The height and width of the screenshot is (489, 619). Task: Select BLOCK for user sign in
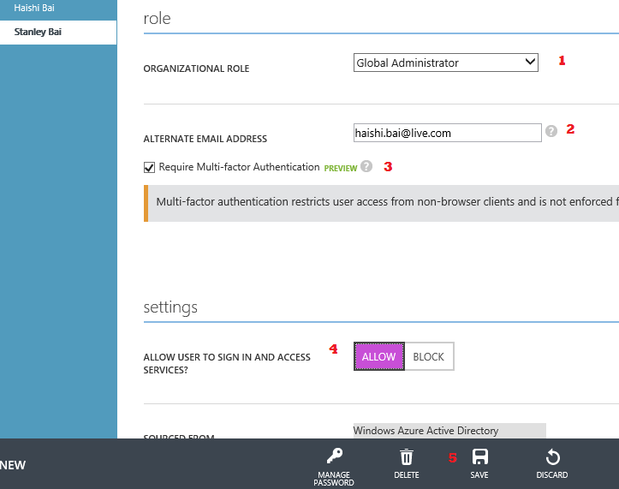click(x=429, y=356)
